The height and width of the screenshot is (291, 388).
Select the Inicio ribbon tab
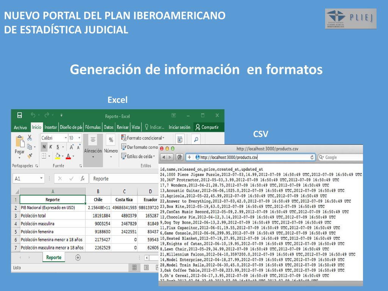pos(37,127)
